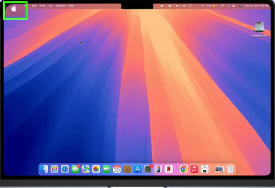Open Finder from the Dock
Image resolution: width=275 pixels, height=188 pixels.
pyautogui.click(x=44, y=169)
